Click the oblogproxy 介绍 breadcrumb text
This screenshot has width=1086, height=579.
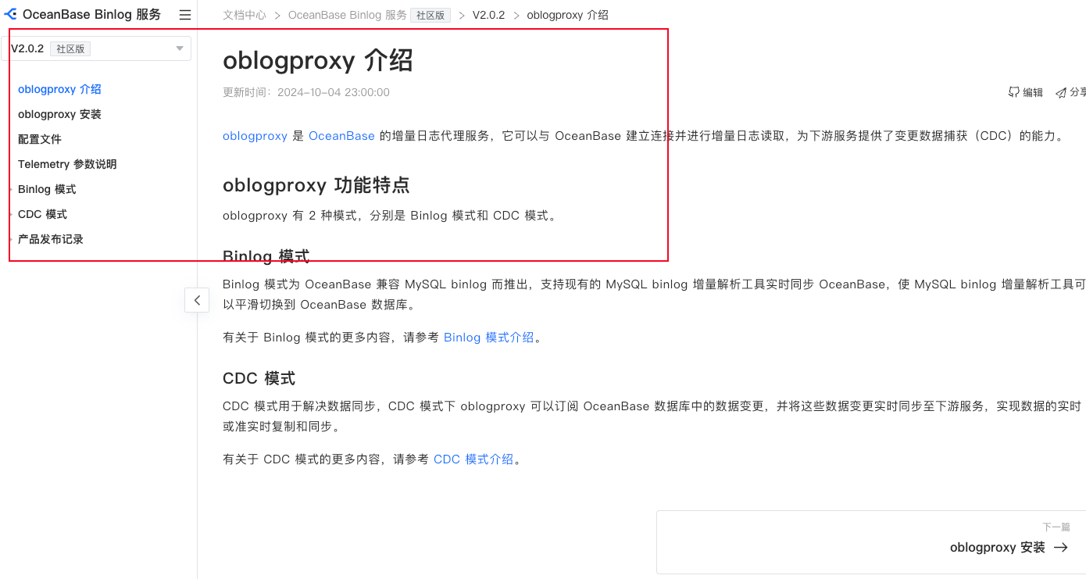(568, 15)
